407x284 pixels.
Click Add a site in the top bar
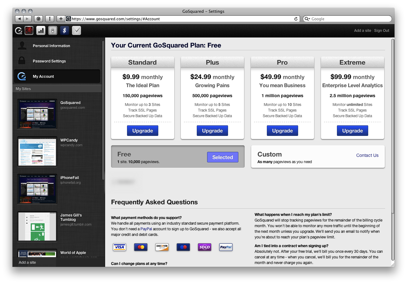[363, 31]
